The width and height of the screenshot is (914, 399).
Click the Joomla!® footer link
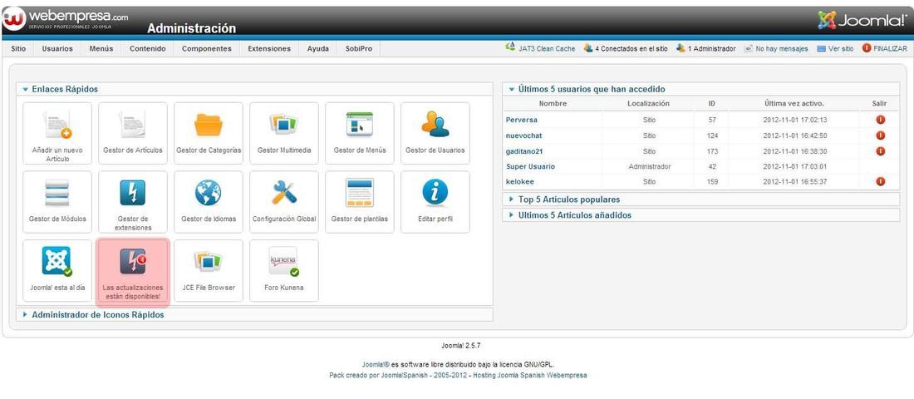coord(376,364)
